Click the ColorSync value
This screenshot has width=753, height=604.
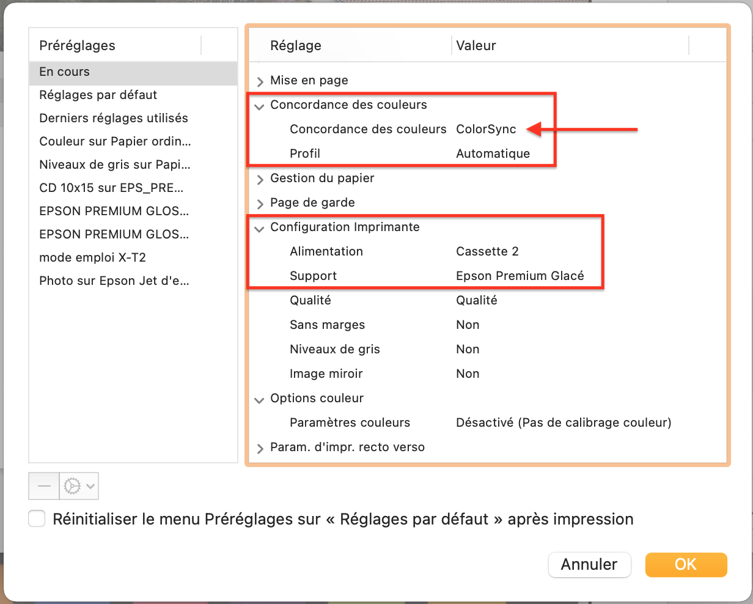click(x=486, y=130)
